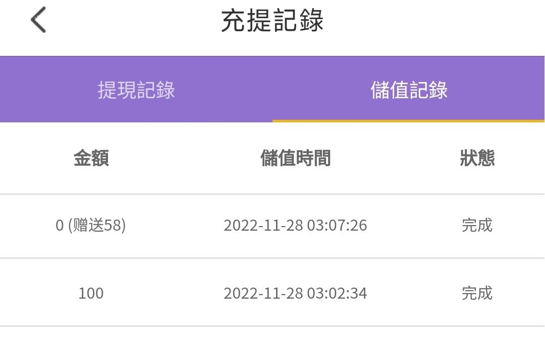Click the 金額 column header
This screenshot has height=347, width=545.
pos(91,158)
